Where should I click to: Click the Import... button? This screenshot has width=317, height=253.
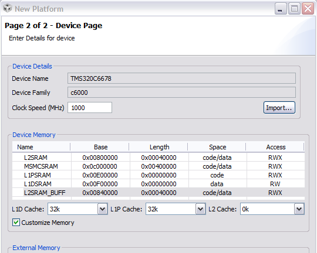click(279, 108)
